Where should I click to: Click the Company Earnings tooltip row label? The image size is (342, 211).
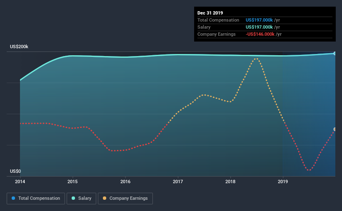(216, 34)
